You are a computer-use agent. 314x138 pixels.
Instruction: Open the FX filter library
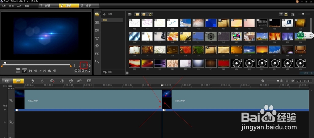tap(97, 54)
